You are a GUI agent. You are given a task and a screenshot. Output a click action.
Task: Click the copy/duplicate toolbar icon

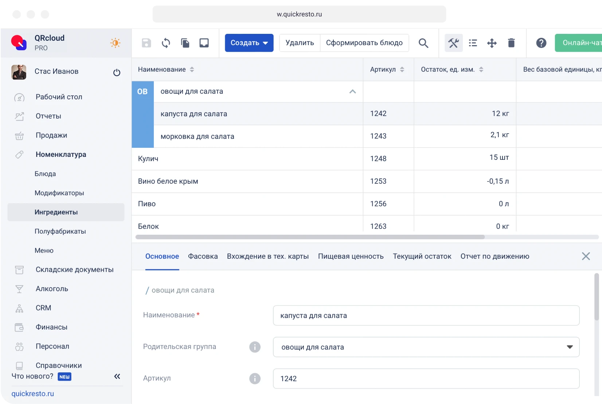click(185, 43)
